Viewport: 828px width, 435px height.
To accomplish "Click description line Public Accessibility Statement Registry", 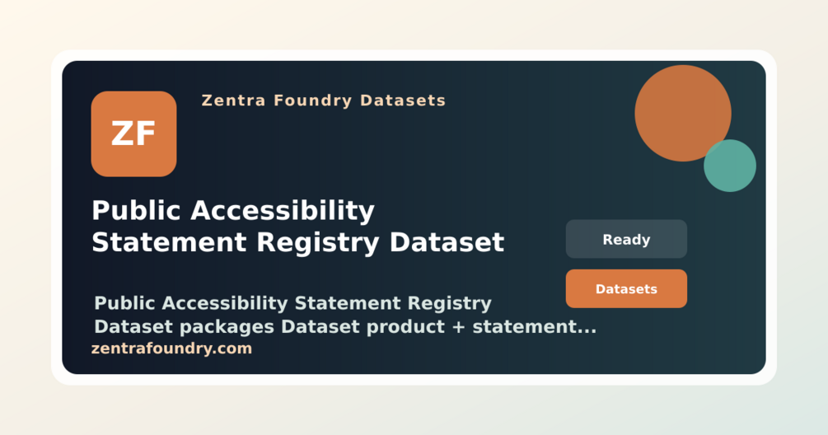I will (292, 303).
